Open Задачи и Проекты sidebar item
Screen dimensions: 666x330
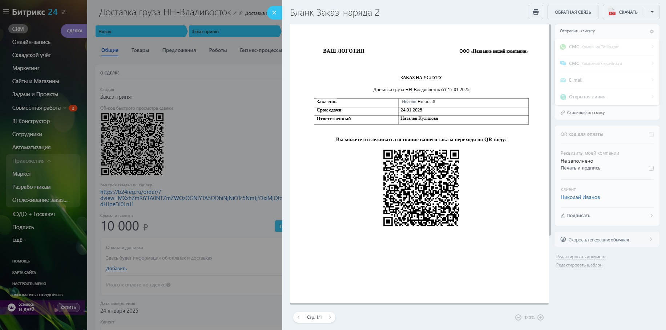click(35, 94)
